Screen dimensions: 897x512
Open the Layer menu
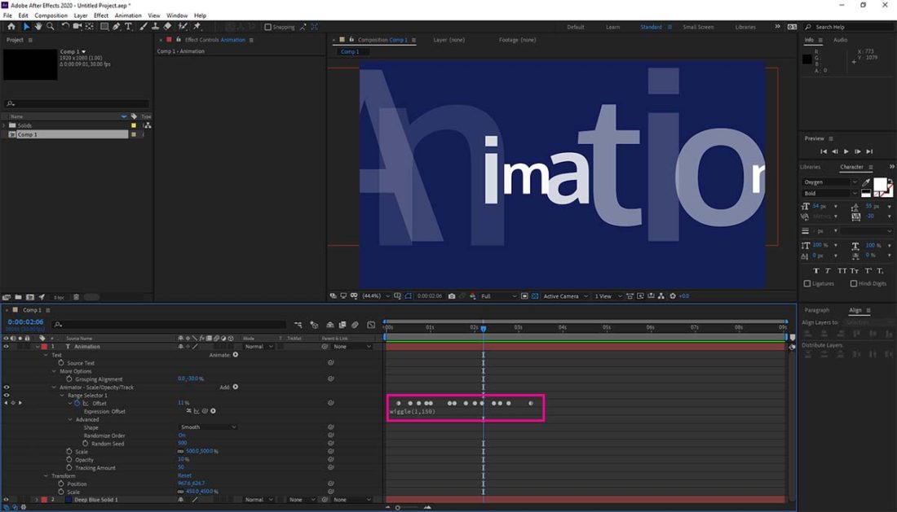point(81,15)
